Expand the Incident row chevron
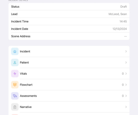 pos(126,51)
